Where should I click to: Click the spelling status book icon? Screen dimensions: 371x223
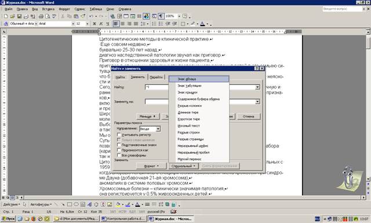[x=174, y=211]
